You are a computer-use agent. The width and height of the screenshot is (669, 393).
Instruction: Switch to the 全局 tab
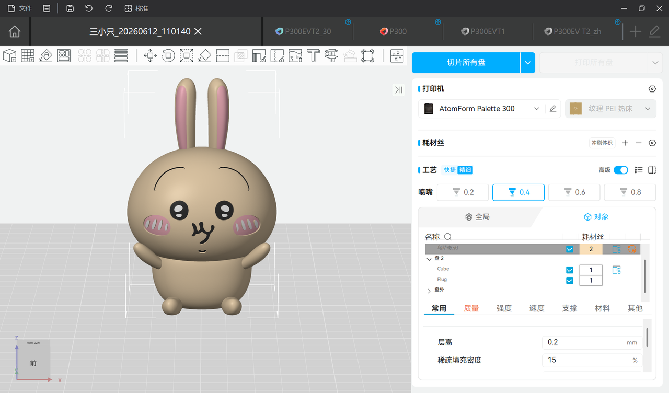477,217
